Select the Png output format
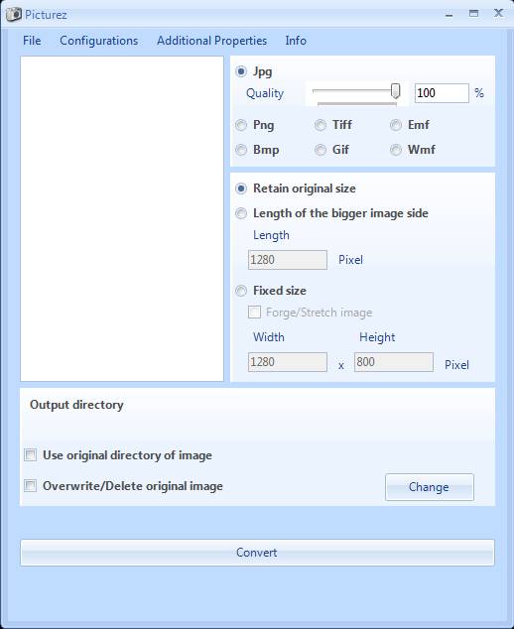The height and width of the screenshot is (629, 514). (241, 125)
